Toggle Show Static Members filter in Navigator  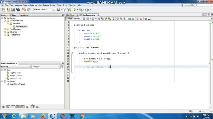(13, 107)
